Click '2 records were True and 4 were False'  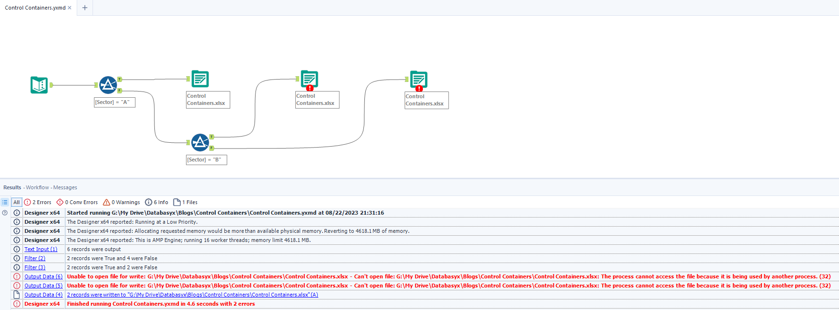(x=112, y=258)
